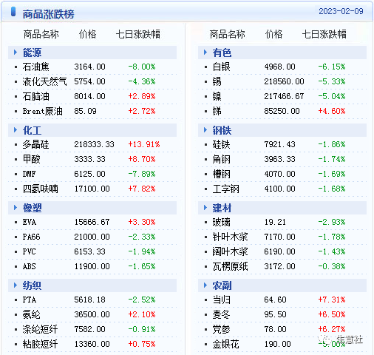The height and width of the screenshot is (355, 374).
Task: Select ABS commodity name
Action: point(30,266)
